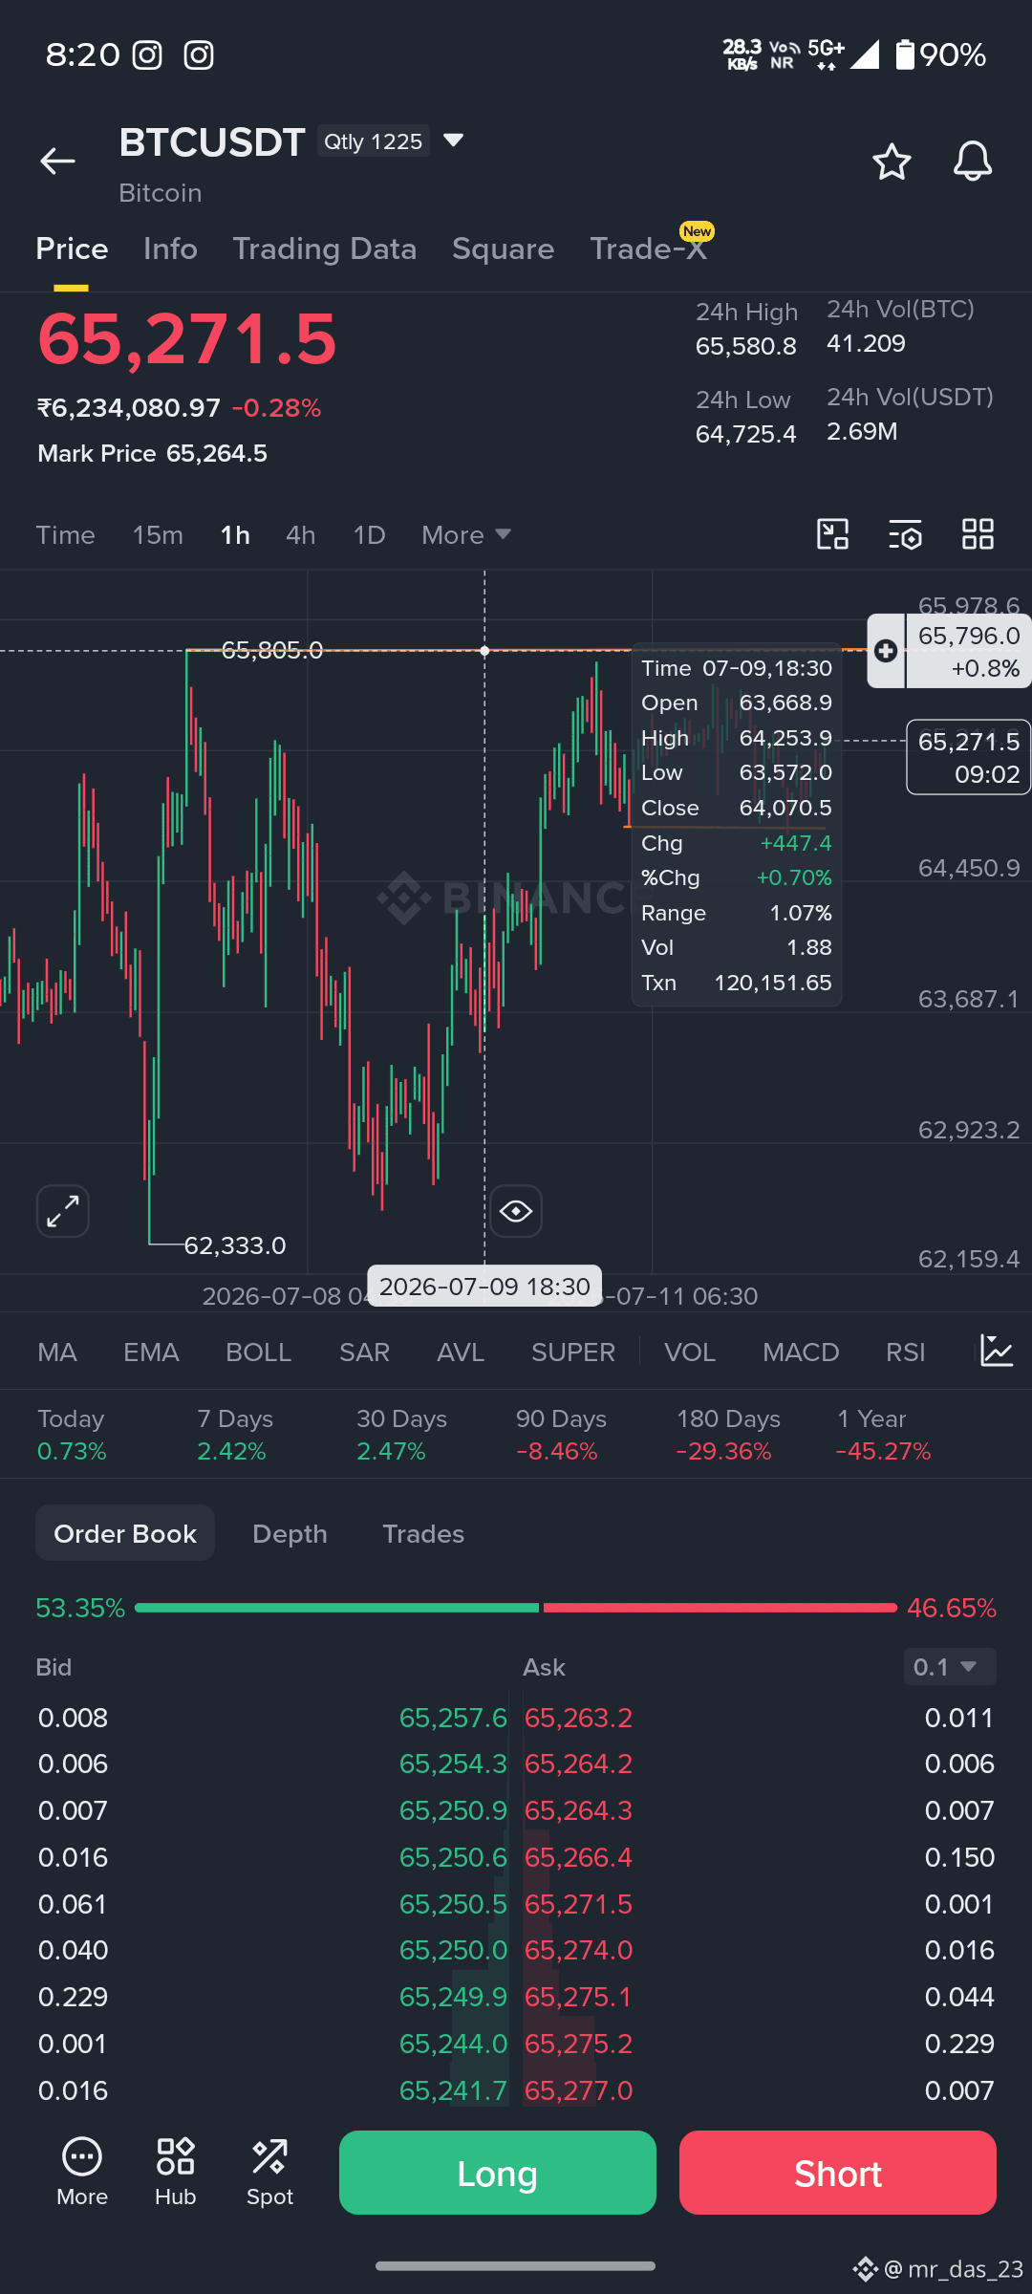
Task: Expand BTCUSDT pair dropdown arrow
Action: (x=454, y=141)
